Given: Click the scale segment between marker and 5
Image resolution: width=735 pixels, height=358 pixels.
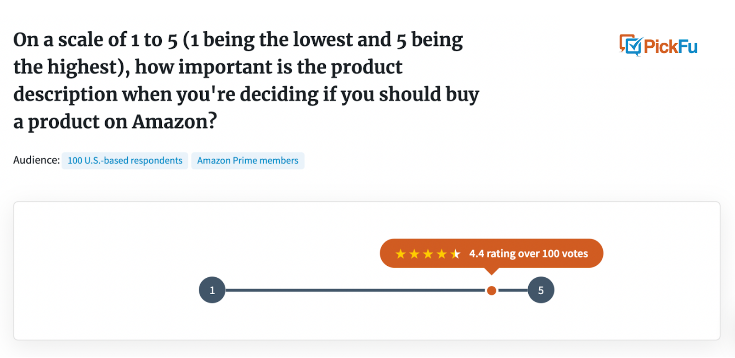Looking at the screenshot, I should click(513, 290).
